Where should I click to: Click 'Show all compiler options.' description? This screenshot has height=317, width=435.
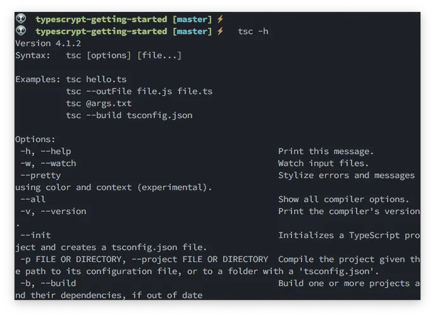click(x=344, y=200)
